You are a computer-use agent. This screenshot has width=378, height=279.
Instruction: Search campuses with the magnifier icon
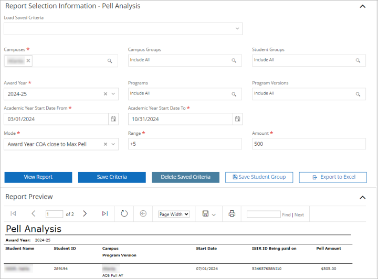pyautogui.click(x=110, y=61)
